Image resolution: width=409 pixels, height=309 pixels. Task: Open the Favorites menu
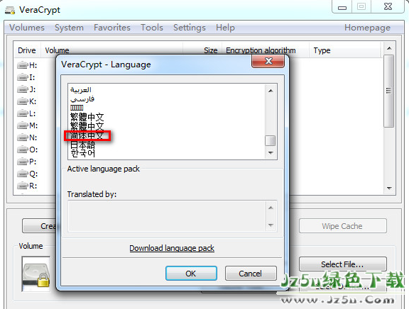click(x=112, y=28)
